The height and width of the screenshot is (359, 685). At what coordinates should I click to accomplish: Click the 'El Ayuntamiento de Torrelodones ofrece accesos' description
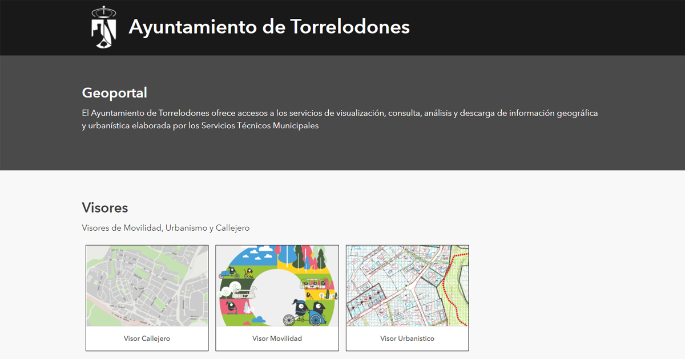(x=340, y=120)
